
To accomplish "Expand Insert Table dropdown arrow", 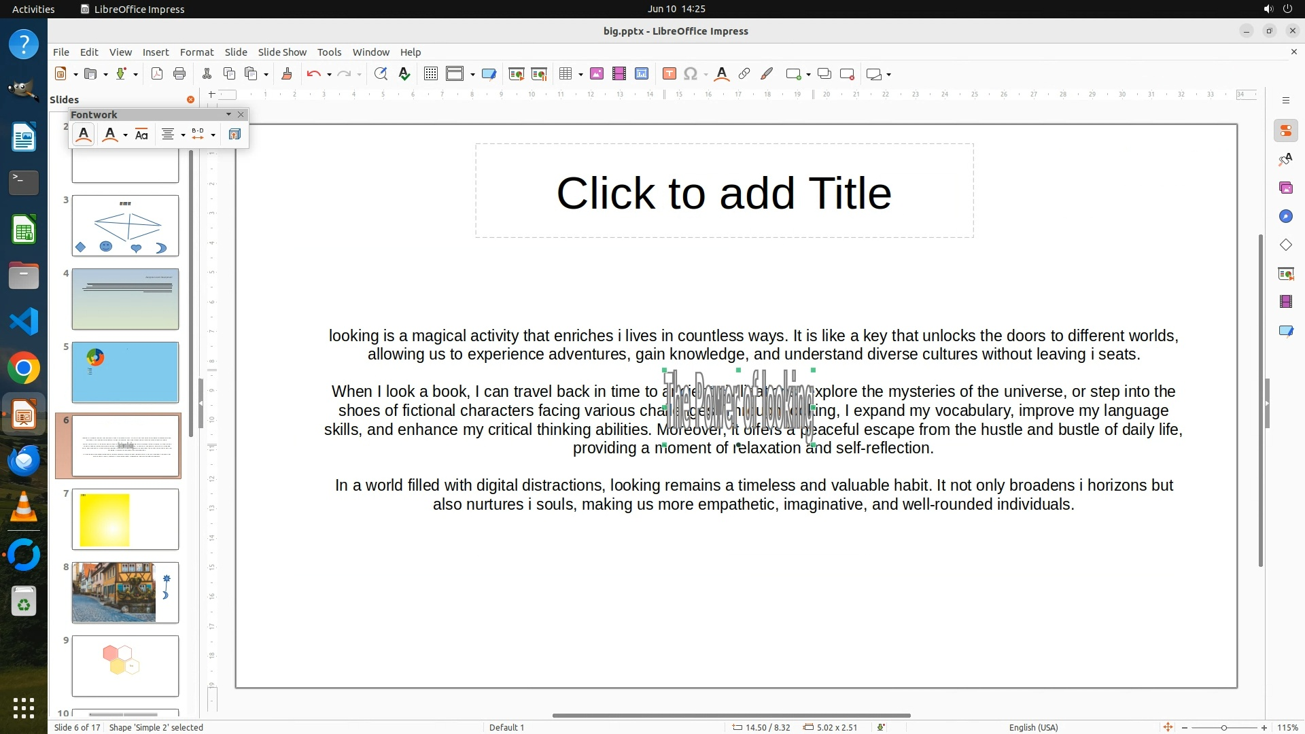I will (x=581, y=74).
